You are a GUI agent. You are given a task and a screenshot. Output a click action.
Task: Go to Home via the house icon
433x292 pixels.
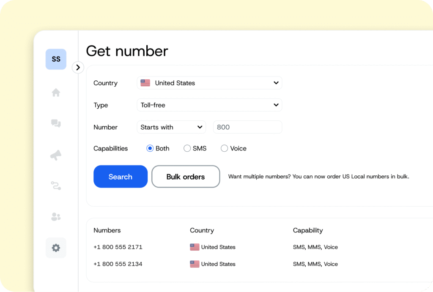pos(56,93)
